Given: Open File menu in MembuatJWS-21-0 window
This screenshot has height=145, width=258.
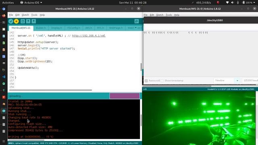Looking at the screenshot, I should click(146, 15).
